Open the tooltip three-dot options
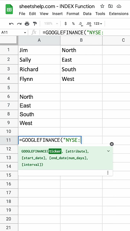 tap(108, 173)
